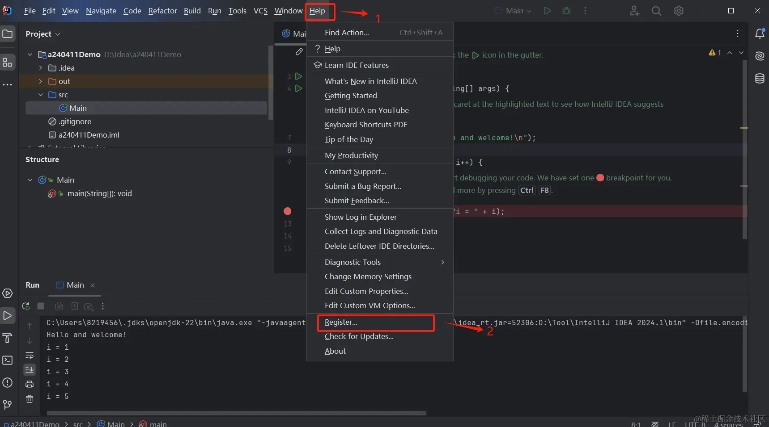Choose Check for Updates... menu item
Viewport: 769px width, 427px height.
click(x=380, y=336)
